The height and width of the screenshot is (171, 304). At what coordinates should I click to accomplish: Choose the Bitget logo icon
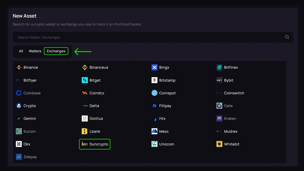point(85,80)
